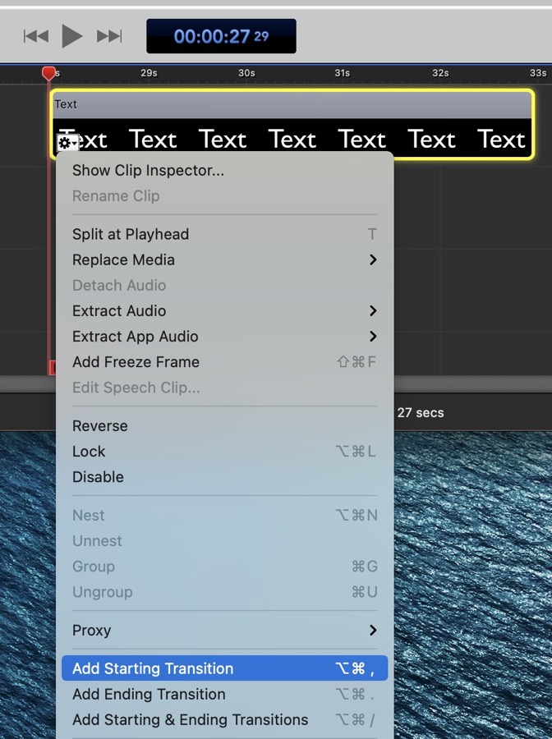Choose Add Ending Transition
Screen dimensions: 552x739
(x=149, y=695)
